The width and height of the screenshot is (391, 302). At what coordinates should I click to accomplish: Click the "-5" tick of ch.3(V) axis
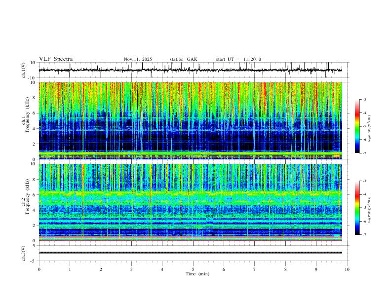click(34, 261)
